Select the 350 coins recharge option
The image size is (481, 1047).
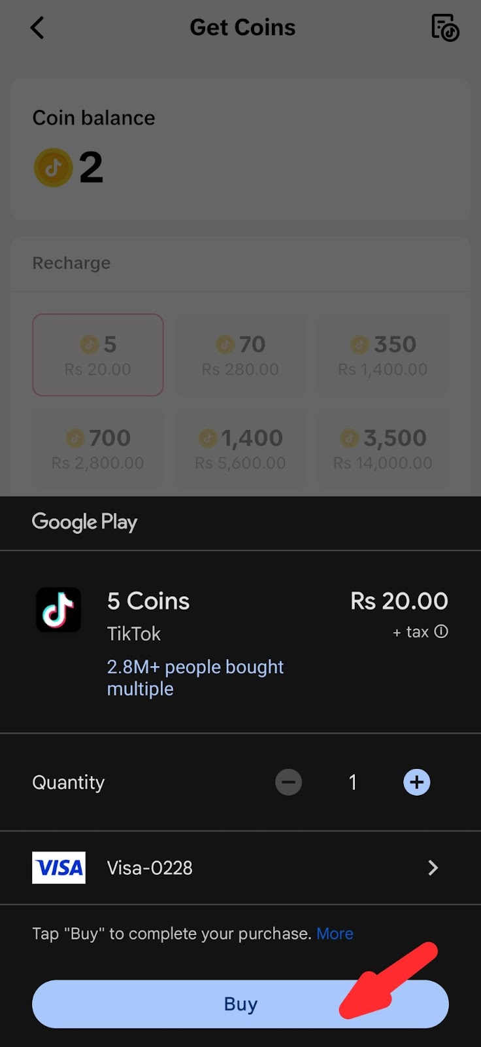[383, 355]
